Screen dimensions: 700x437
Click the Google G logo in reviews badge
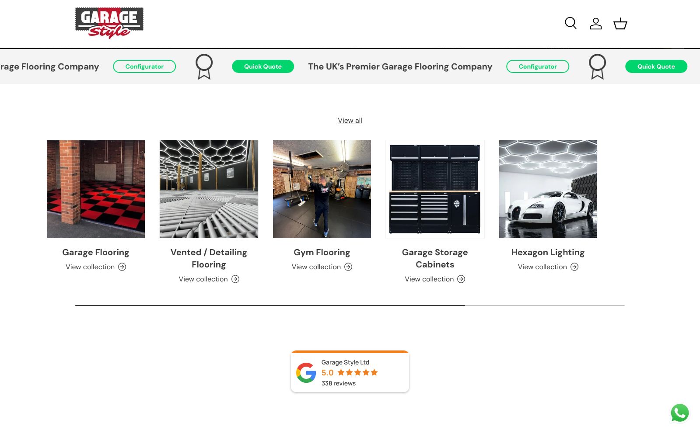coord(306,373)
